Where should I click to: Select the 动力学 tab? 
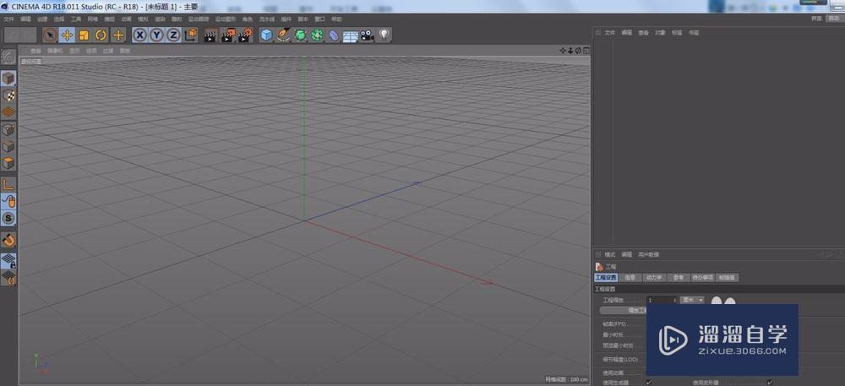[x=654, y=278]
